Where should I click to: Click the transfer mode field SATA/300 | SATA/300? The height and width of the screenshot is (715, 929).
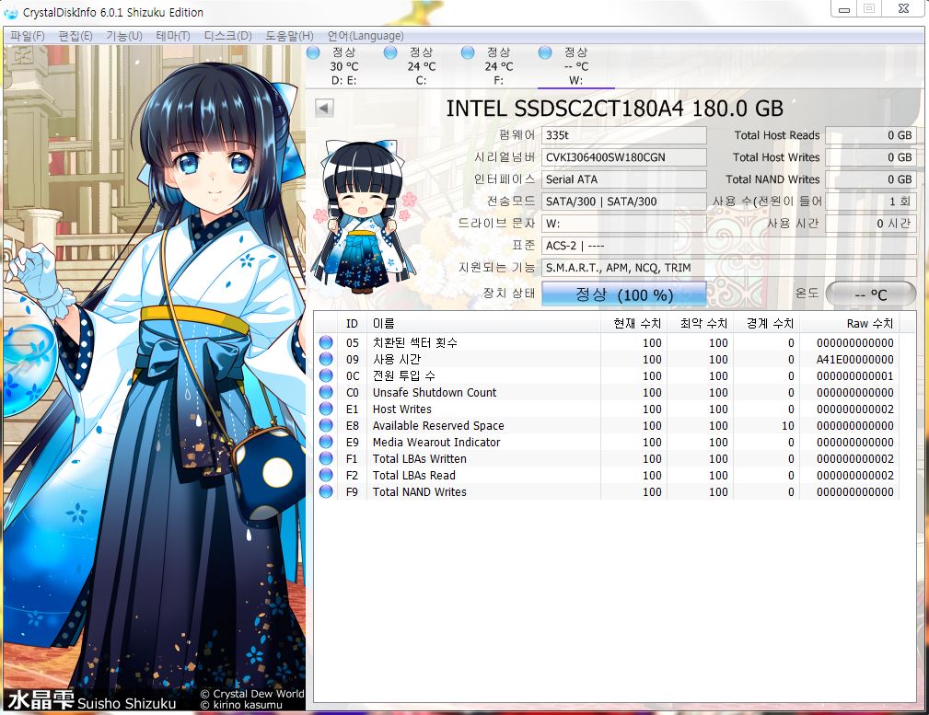pos(624,202)
